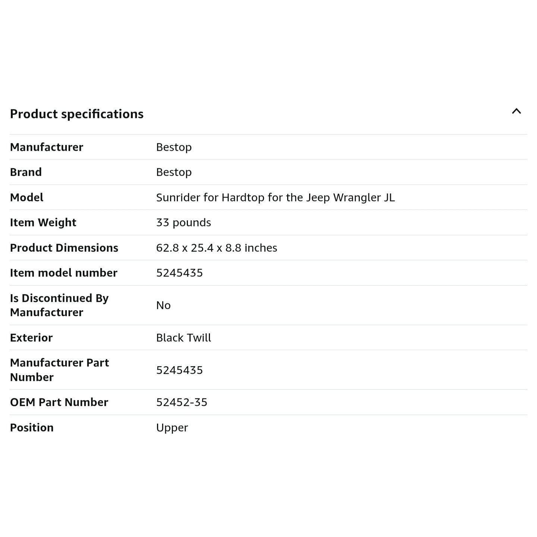Click the Product specifications heading
The image size is (537, 537).
[x=76, y=114]
